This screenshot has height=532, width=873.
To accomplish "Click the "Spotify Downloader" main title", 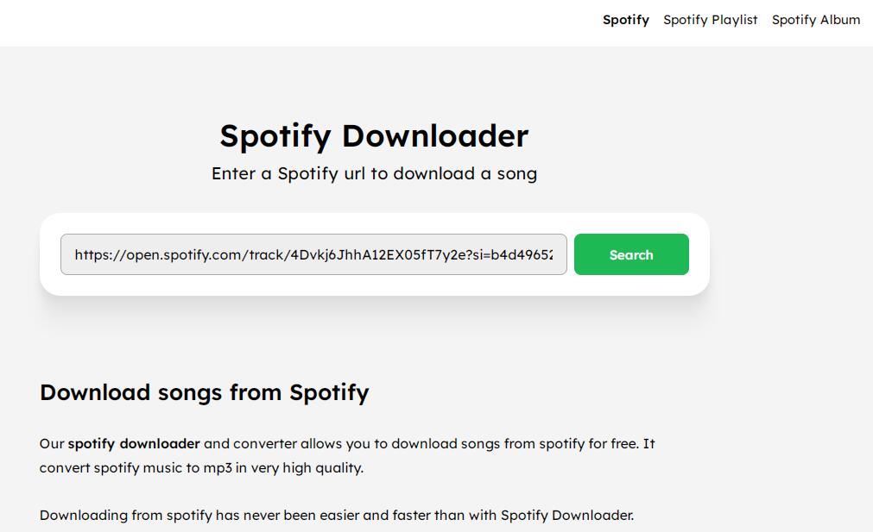I will click(373, 136).
